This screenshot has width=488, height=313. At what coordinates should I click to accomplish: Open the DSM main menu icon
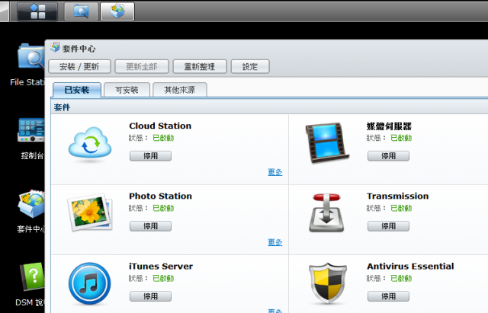[37, 11]
